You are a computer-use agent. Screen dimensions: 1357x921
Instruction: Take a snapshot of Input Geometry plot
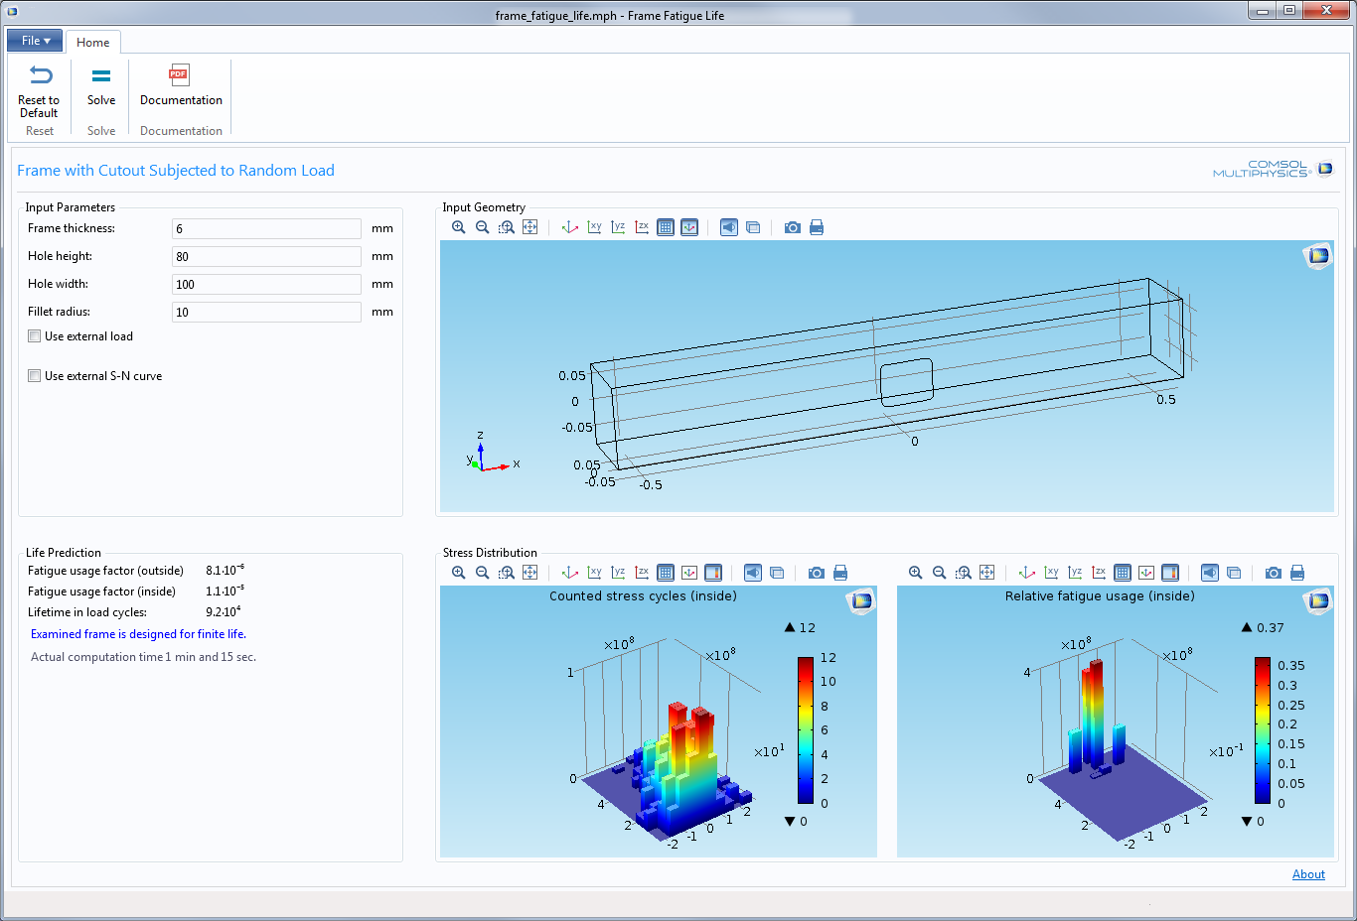point(792,227)
